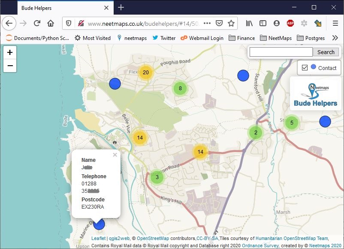Click the map search text field
344x249 pixels.
click(x=281, y=52)
